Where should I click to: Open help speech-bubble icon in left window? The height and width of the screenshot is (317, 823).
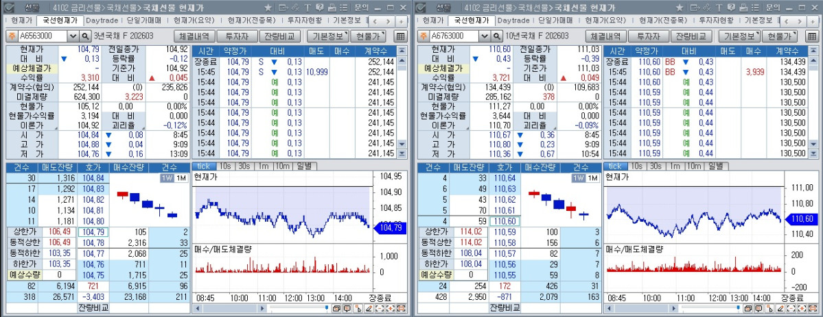pyautogui.click(x=320, y=8)
